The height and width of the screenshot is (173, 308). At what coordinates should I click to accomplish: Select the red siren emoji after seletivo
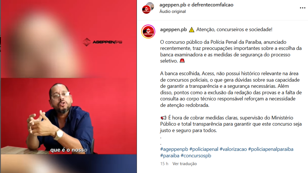[182, 61]
